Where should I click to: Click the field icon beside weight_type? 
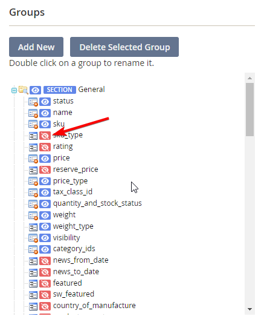coord(33,227)
